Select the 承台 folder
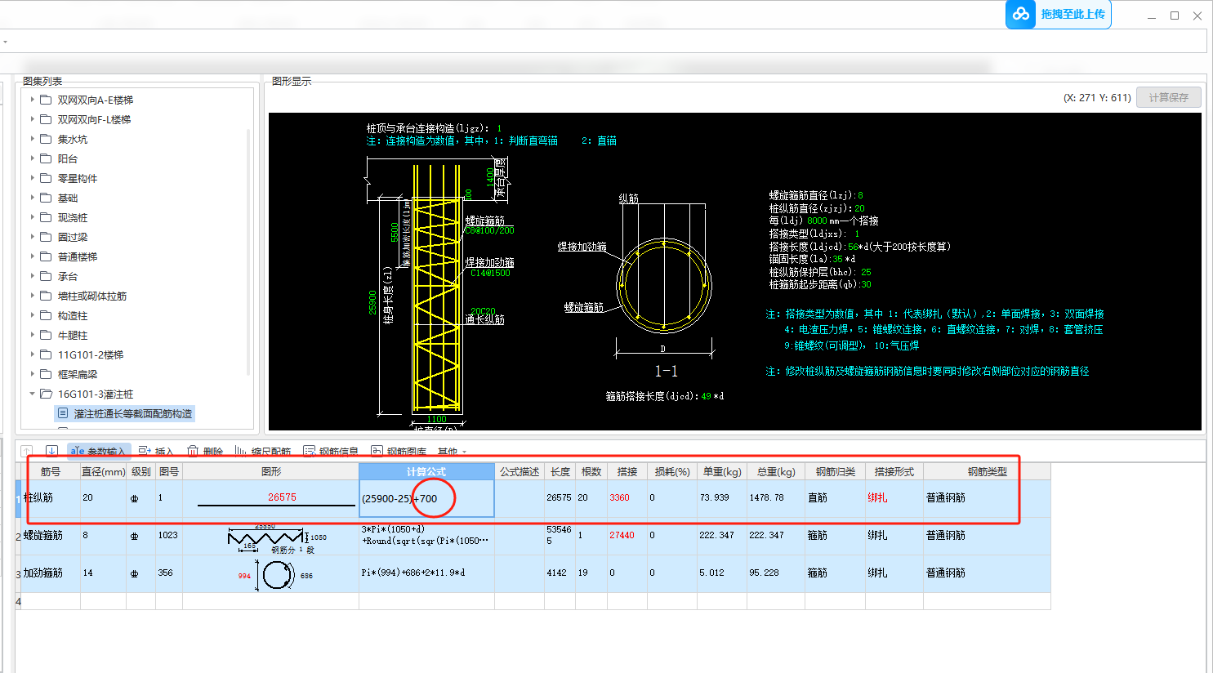 tap(67, 276)
